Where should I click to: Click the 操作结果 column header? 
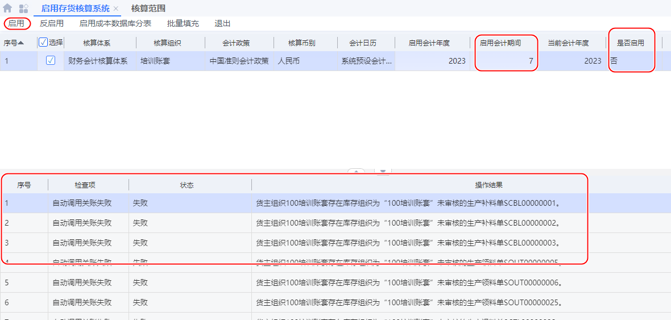488,185
